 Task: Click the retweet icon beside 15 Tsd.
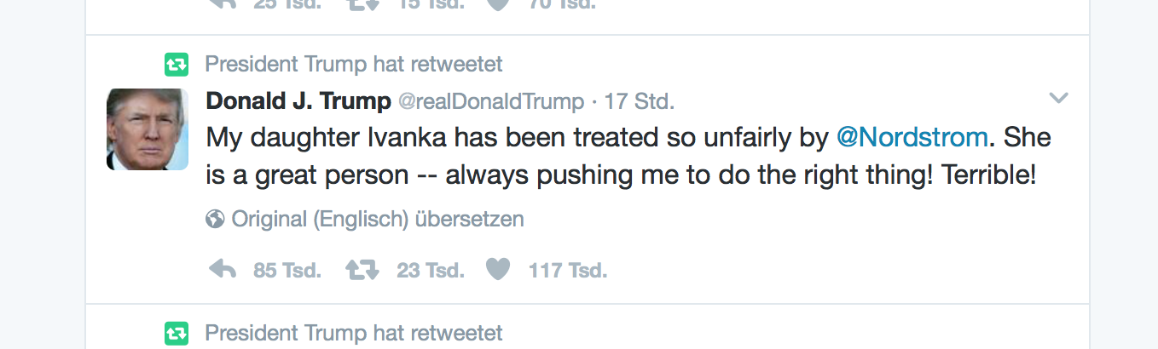tap(362, 3)
